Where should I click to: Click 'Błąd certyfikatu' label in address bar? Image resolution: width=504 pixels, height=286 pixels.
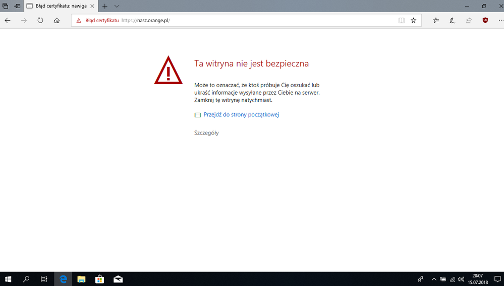(102, 21)
